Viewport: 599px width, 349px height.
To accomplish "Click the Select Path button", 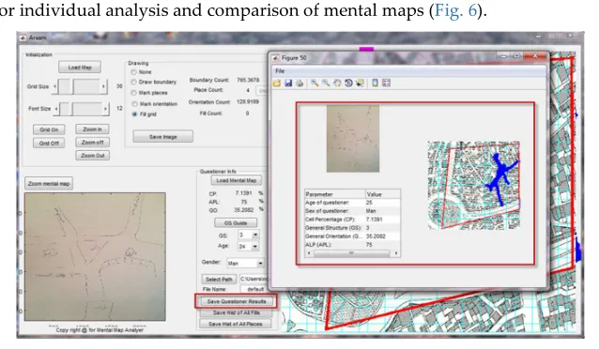I will tap(219, 280).
